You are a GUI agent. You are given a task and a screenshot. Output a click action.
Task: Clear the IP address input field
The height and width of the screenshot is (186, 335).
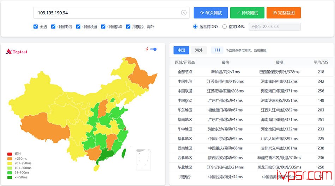(183, 13)
